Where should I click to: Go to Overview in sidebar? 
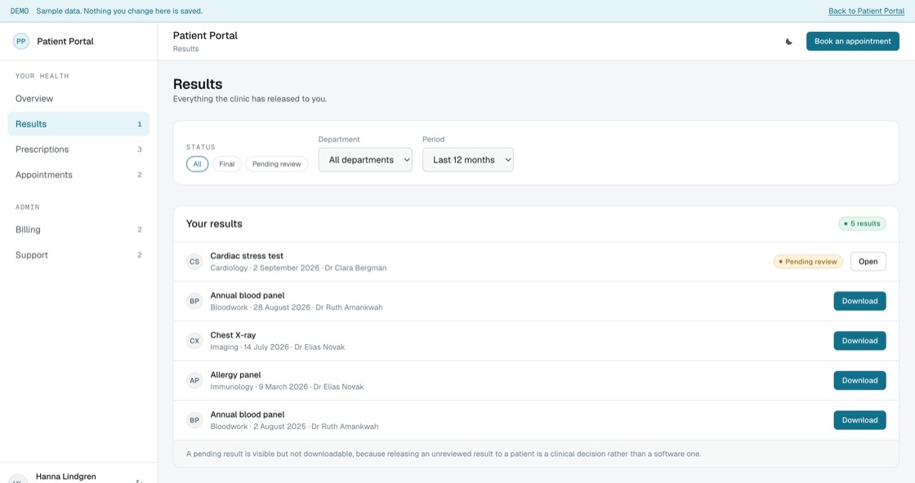[78, 99]
